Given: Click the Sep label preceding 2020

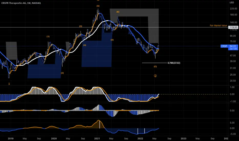Looking at the screenshot, I should click(39, 138).
